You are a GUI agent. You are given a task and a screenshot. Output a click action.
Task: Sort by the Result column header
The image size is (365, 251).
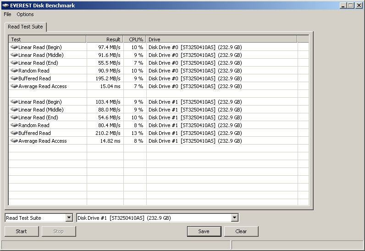click(x=105, y=39)
